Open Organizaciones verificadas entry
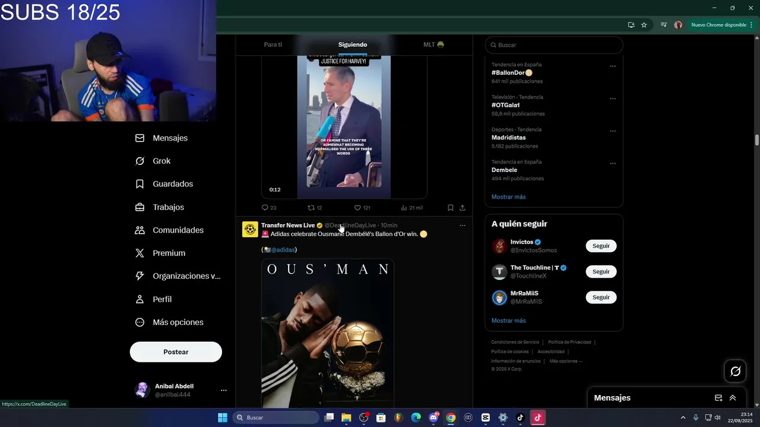Viewport: 760px width, 427px height. point(178,276)
